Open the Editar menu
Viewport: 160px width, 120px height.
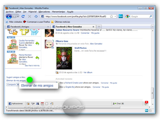point(18,12)
